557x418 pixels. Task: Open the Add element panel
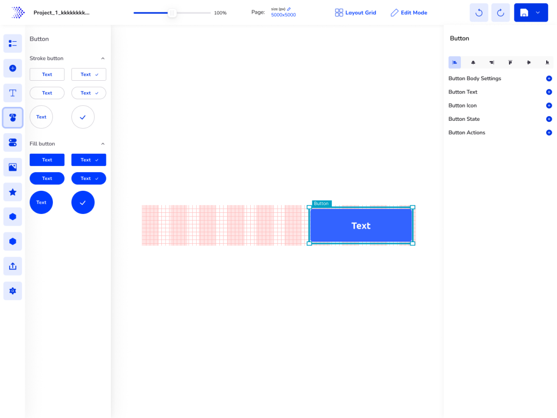[x=12, y=68]
